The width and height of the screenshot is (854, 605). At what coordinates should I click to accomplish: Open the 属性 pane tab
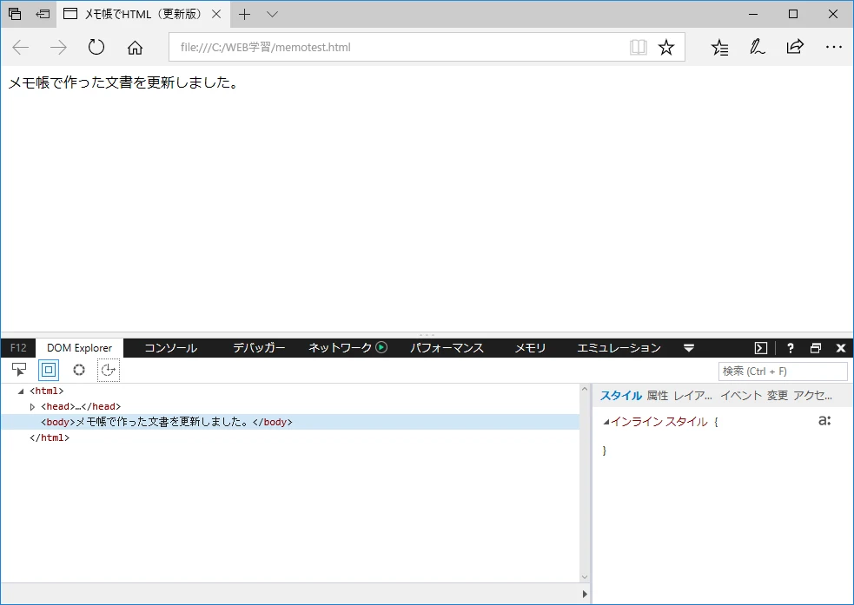point(658,396)
